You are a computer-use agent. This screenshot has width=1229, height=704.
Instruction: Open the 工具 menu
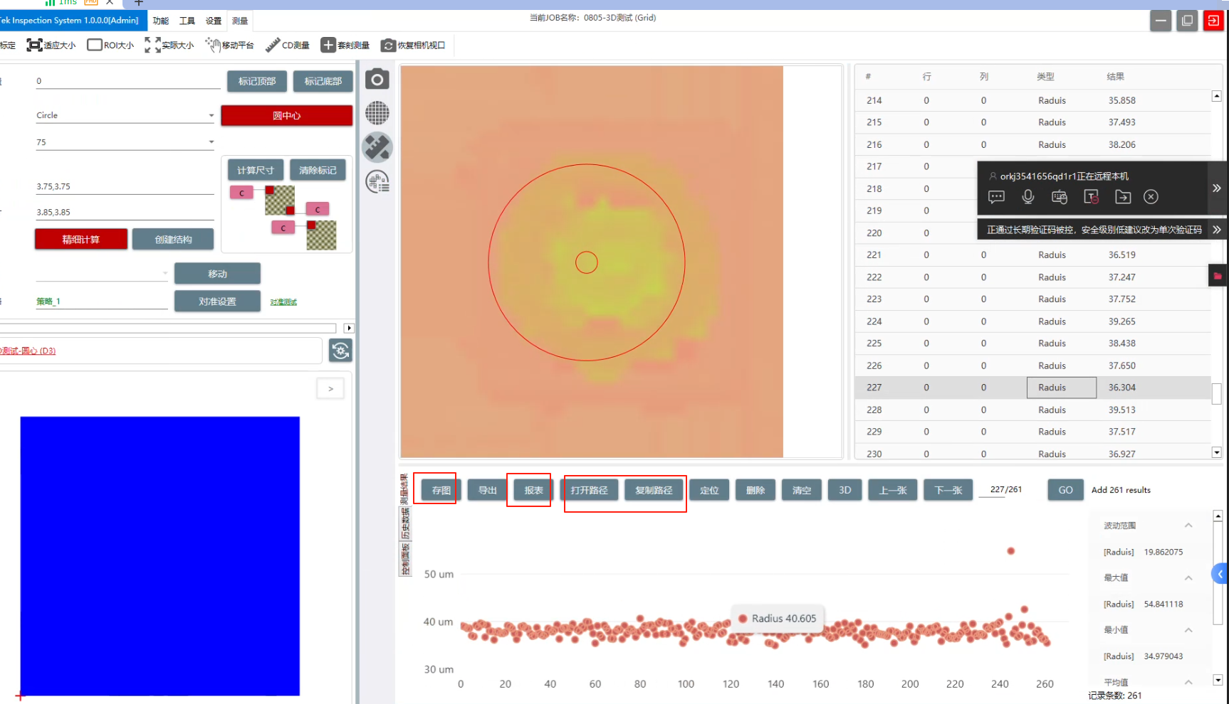tap(187, 21)
